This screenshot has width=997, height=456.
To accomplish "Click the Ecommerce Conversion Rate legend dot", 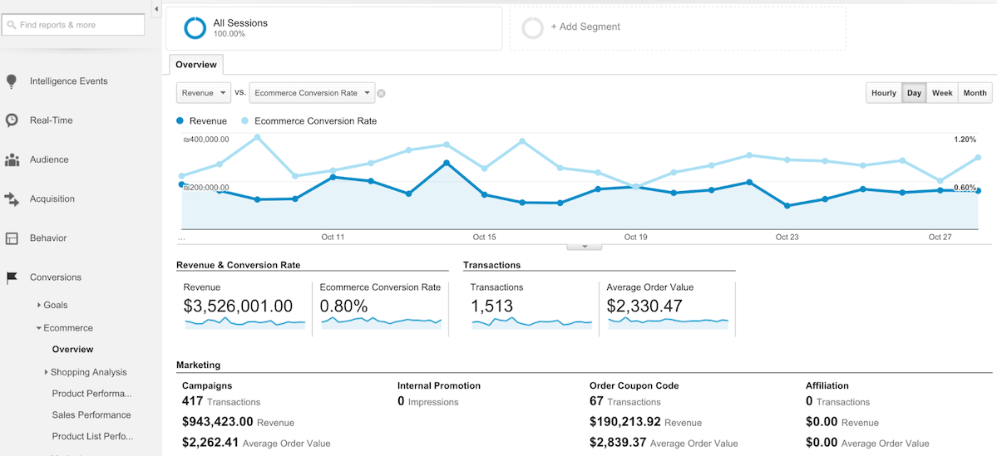I will (245, 120).
